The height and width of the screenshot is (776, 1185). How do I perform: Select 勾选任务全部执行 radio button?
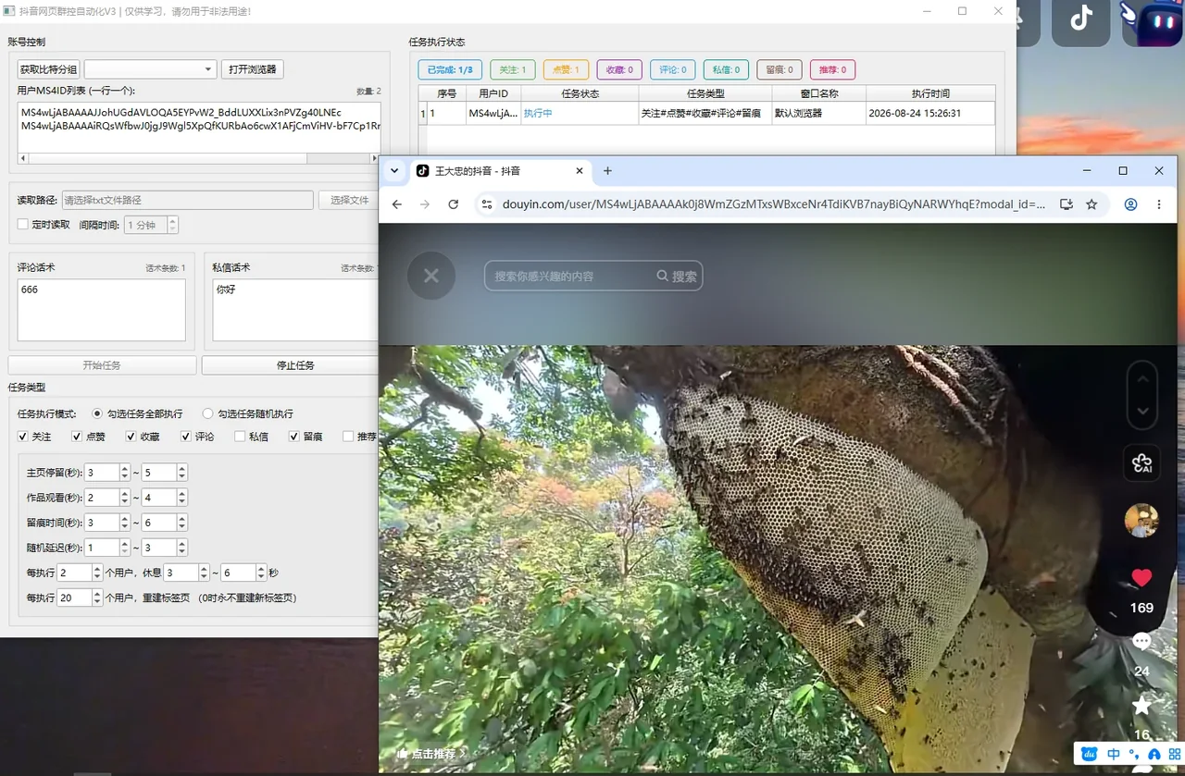point(97,413)
